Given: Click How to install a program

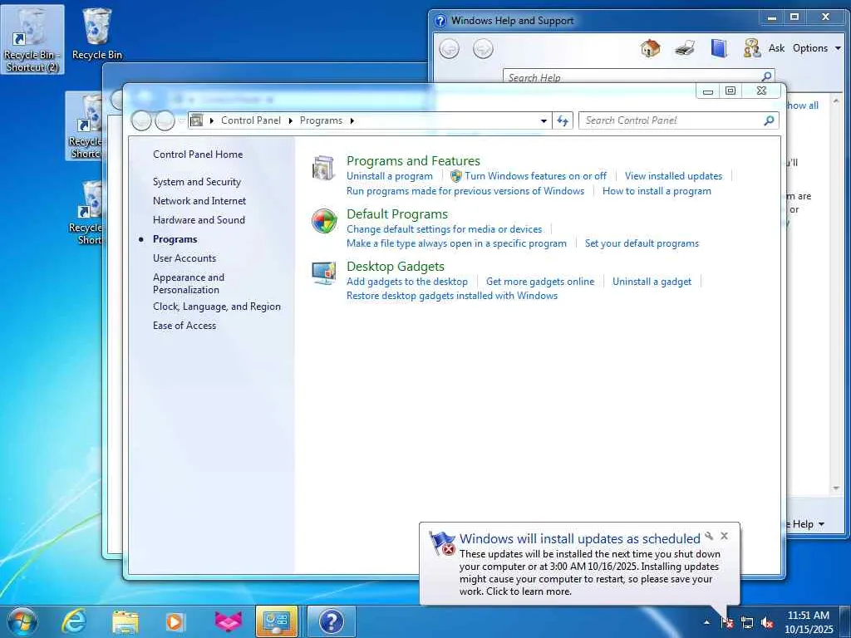Looking at the screenshot, I should [x=657, y=191].
